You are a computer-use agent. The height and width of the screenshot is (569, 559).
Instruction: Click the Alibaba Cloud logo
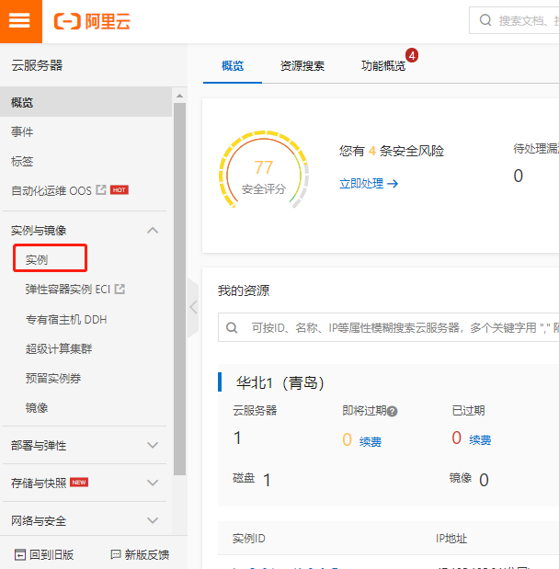pyautogui.click(x=92, y=21)
